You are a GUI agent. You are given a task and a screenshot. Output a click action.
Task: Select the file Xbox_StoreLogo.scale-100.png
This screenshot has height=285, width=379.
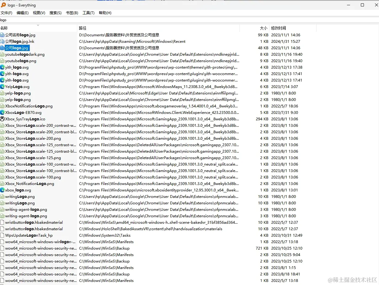[x=33, y=177]
